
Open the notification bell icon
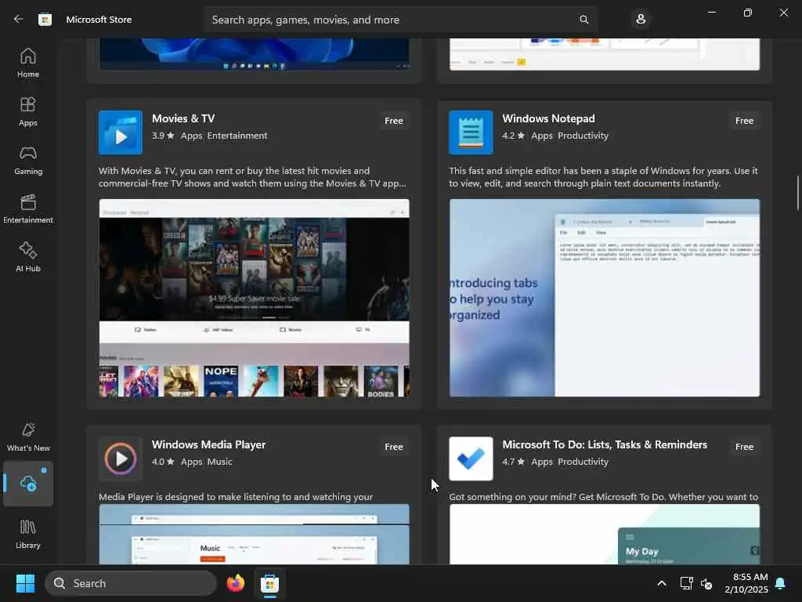(781, 583)
